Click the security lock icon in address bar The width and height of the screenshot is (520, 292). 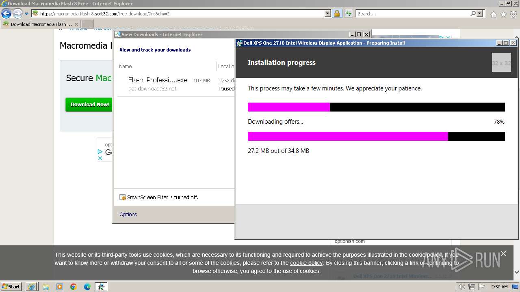pos(337,13)
